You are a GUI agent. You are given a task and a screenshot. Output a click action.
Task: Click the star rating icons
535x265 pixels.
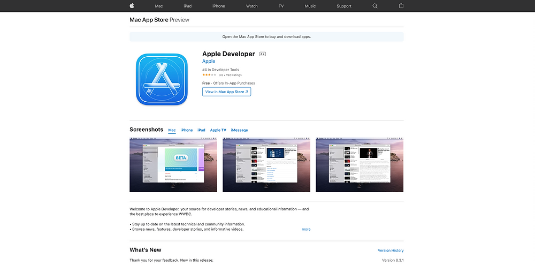tap(209, 75)
